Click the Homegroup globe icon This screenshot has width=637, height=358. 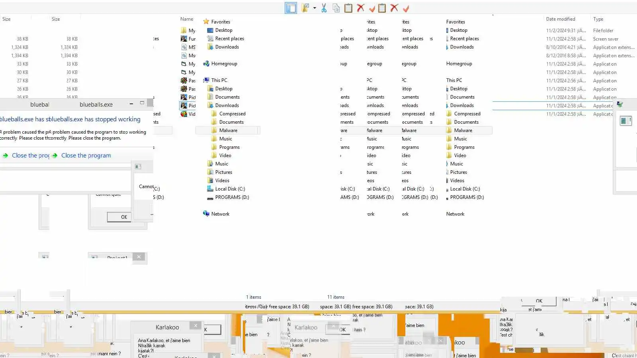(x=206, y=64)
